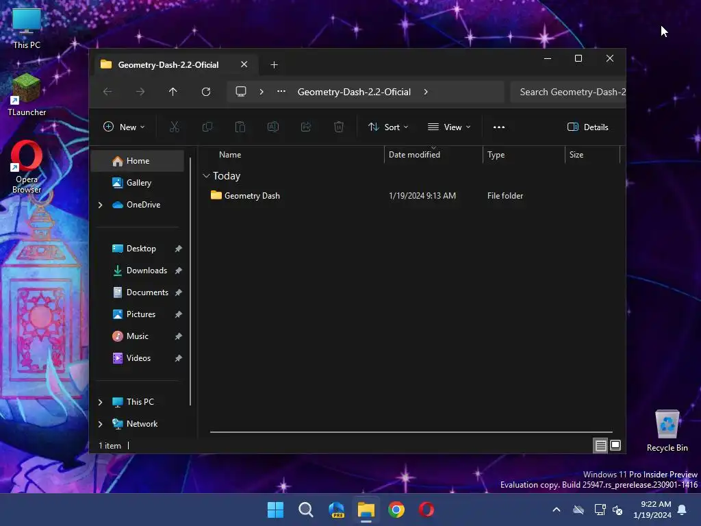Open the Sort dropdown menu
This screenshot has width=701, height=526.
point(388,127)
